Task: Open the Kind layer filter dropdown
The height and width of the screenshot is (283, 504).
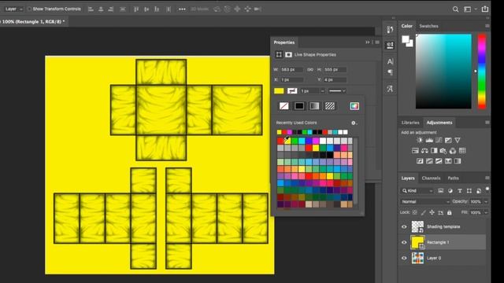Action: 417,191
